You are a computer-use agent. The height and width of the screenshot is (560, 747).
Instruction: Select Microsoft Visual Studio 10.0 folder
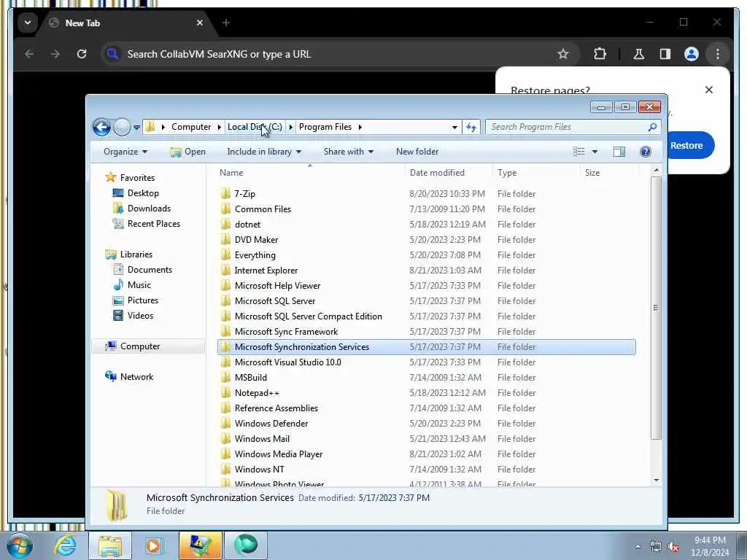(x=287, y=362)
